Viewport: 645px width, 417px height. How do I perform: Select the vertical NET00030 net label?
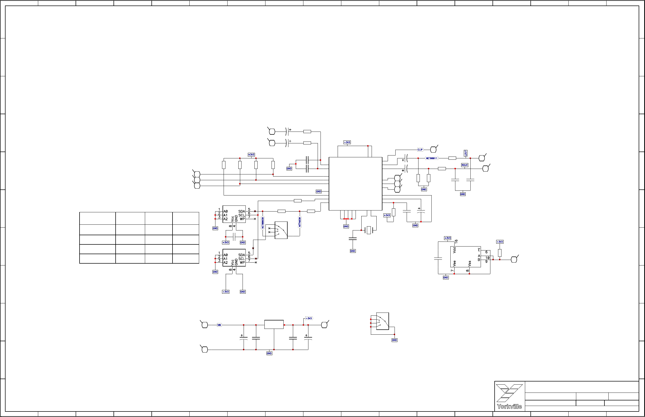coord(263,223)
